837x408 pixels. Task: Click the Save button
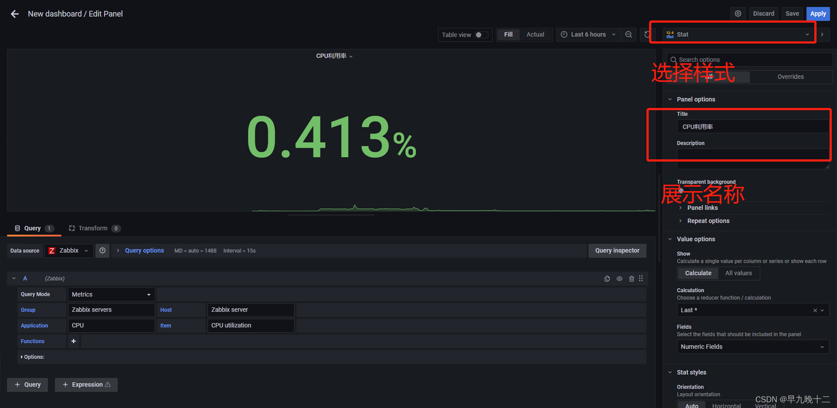pos(792,13)
